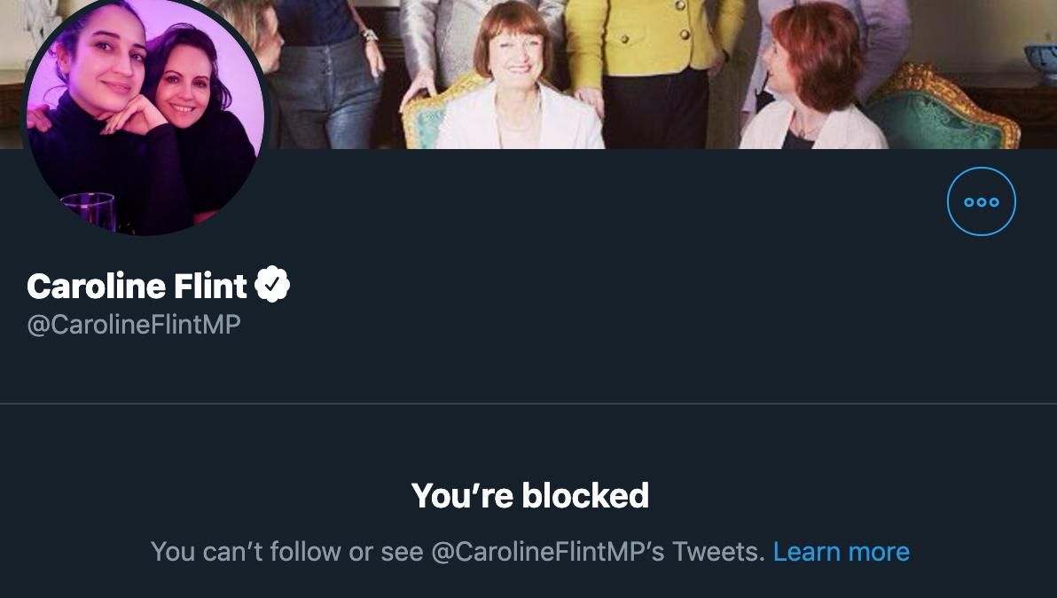Click the You're blocked heading
This screenshot has width=1057, height=598.
530,496
